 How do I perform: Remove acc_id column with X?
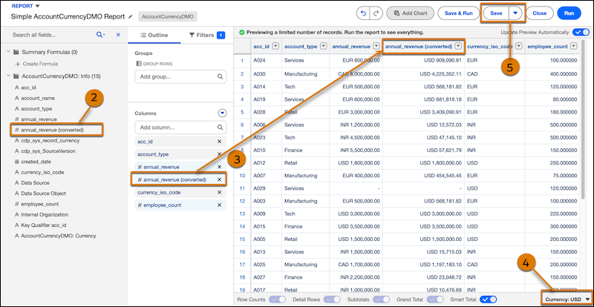(219, 141)
